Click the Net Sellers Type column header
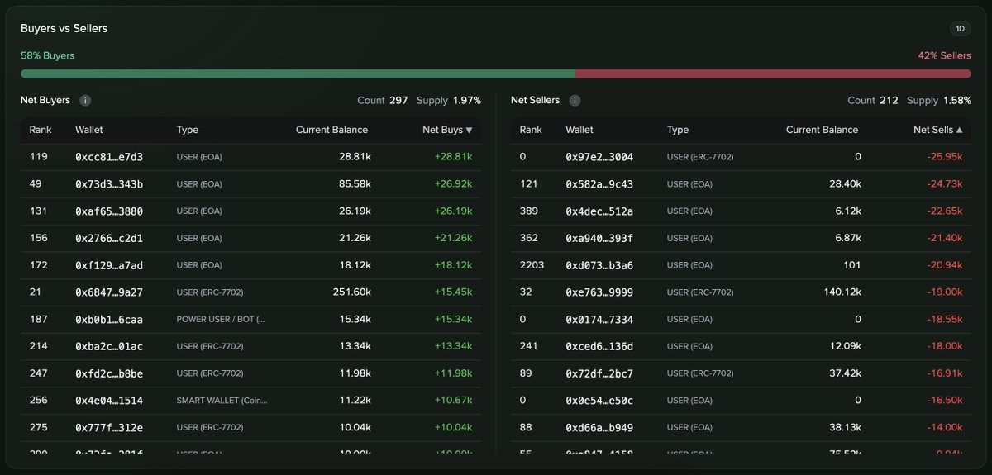Screen dimensions: 992x475 pyautogui.click(x=678, y=130)
